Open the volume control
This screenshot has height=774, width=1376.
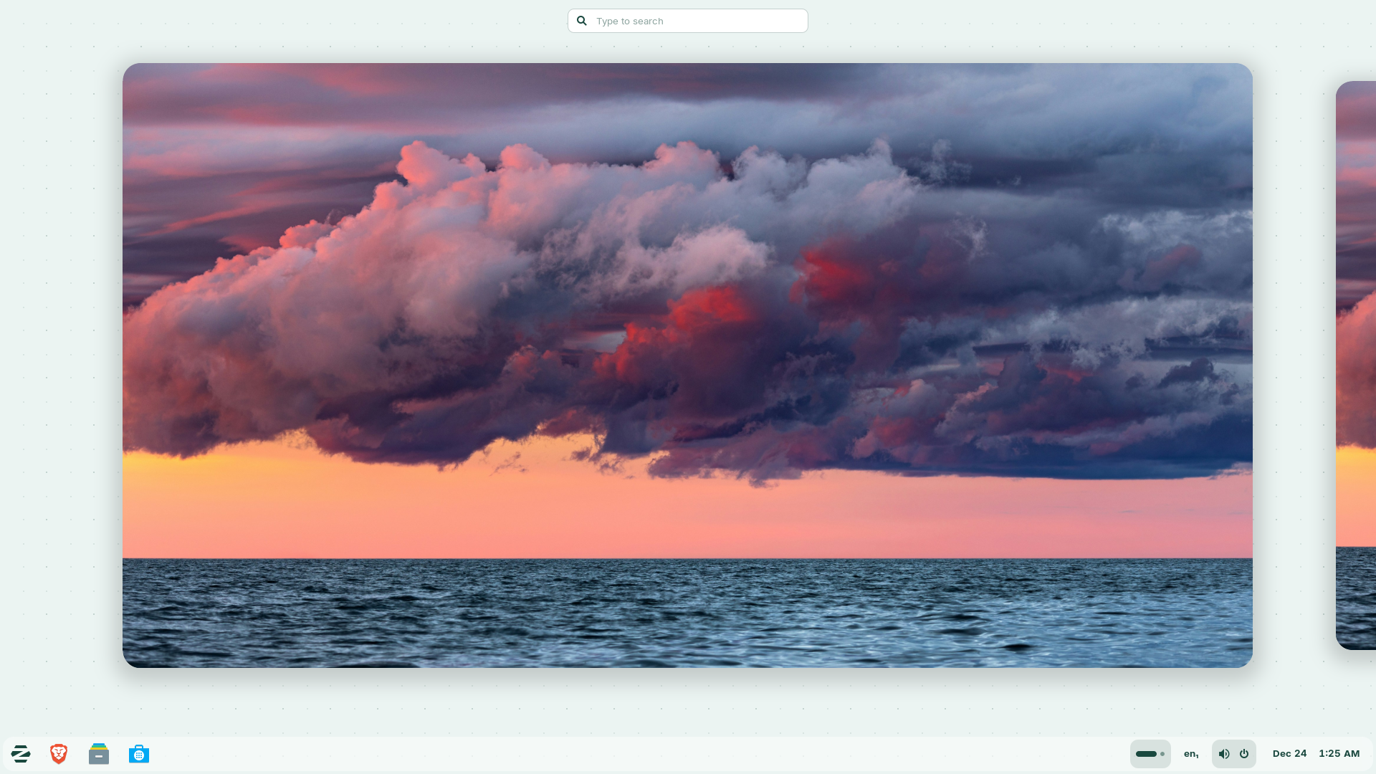1224,753
